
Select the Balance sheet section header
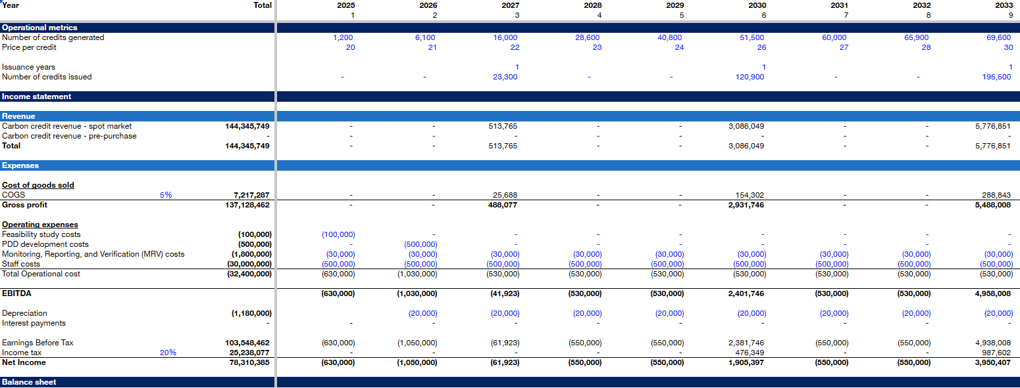[29, 382]
